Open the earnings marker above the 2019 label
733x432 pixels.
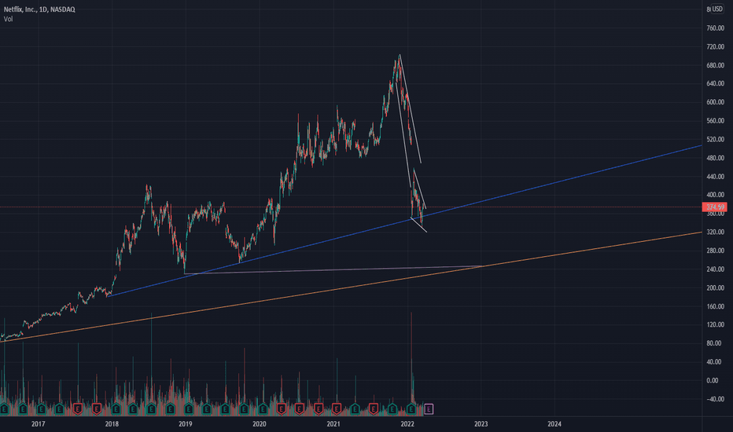[188, 409]
